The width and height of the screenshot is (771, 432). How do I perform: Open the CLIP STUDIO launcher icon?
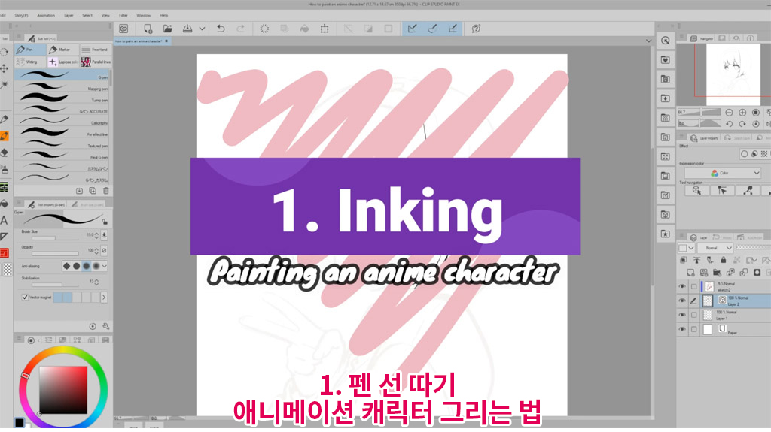(x=123, y=29)
